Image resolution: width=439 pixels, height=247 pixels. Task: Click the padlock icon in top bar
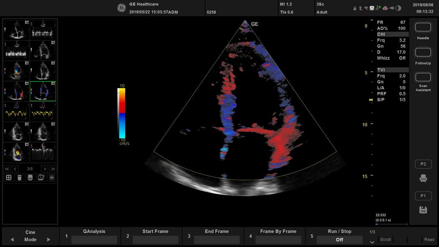355,8
